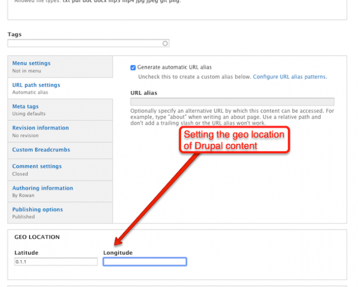Click the Latitude input field

pos(56,262)
